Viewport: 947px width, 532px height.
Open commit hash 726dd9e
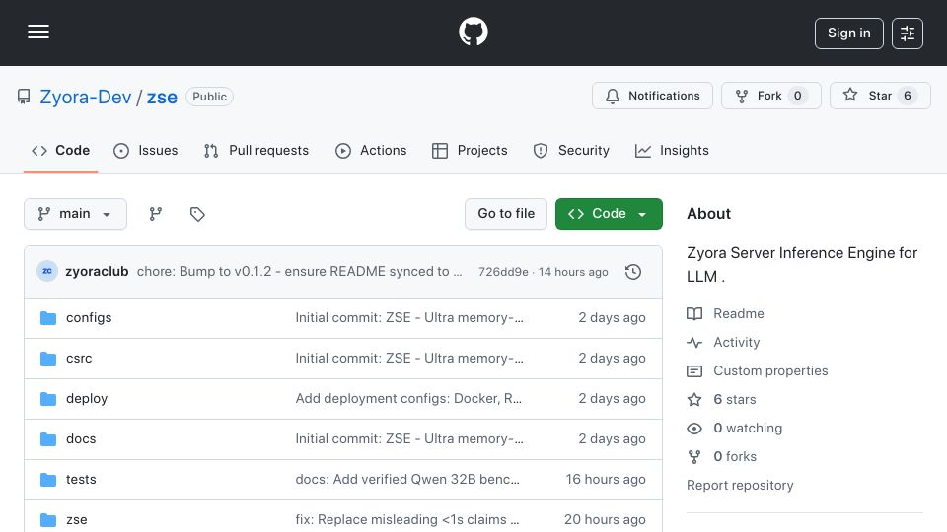pyautogui.click(x=503, y=272)
